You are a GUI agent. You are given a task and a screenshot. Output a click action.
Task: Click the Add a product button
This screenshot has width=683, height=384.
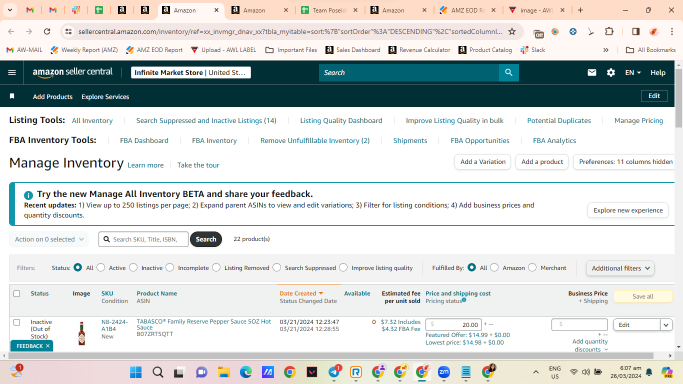point(542,162)
